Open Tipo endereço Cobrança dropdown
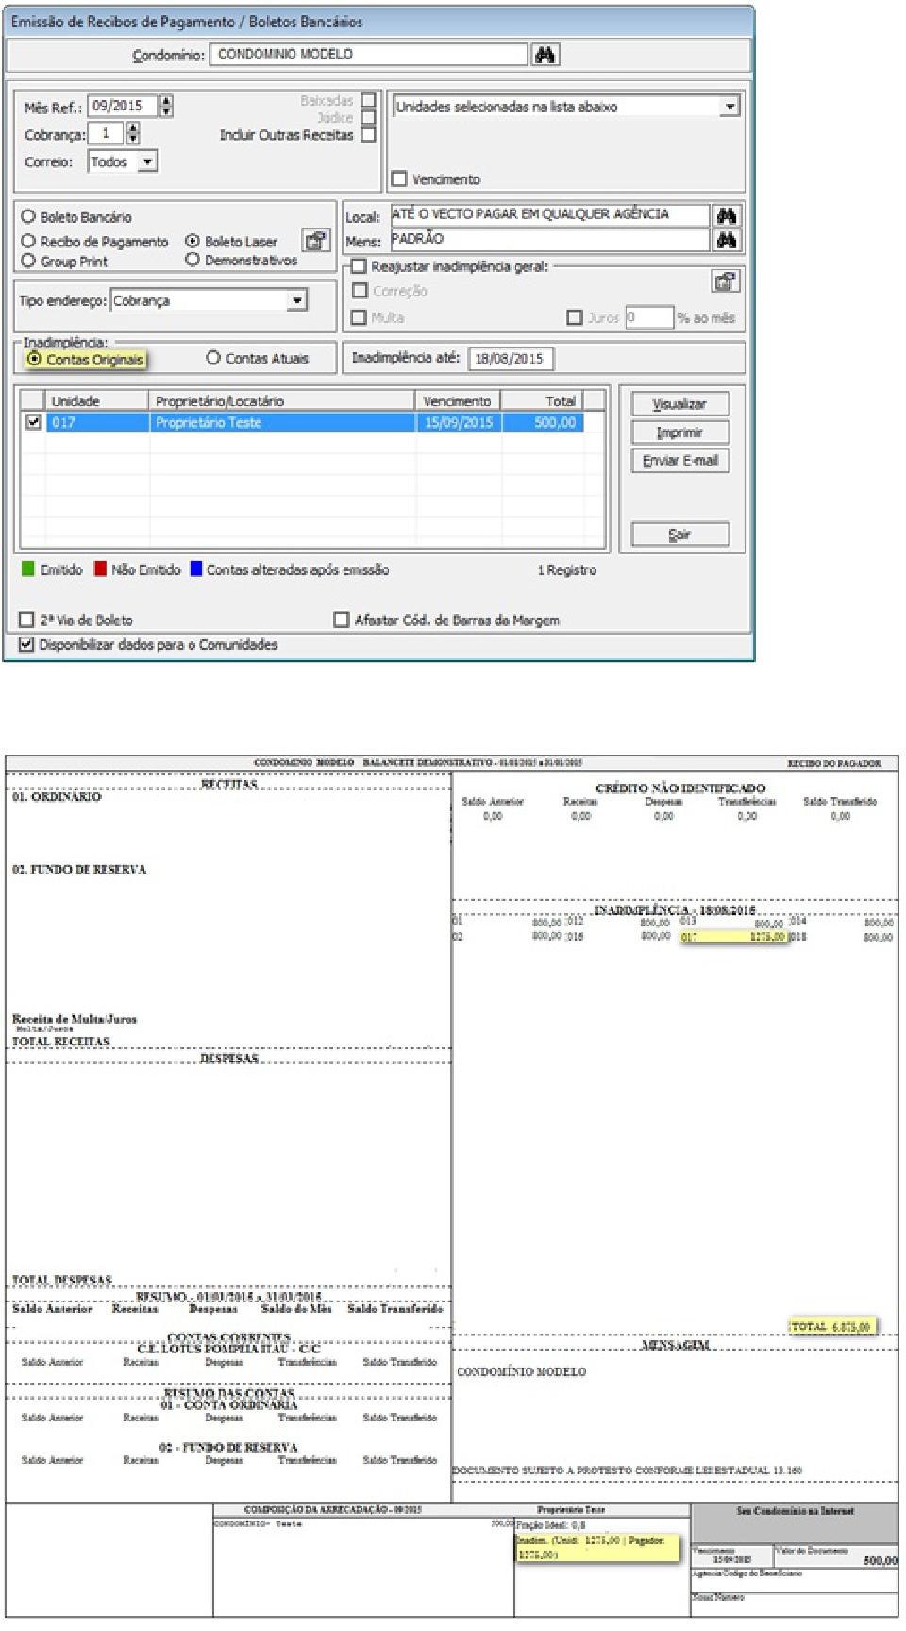Viewport: 906px width, 1631px height. [x=297, y=300]
